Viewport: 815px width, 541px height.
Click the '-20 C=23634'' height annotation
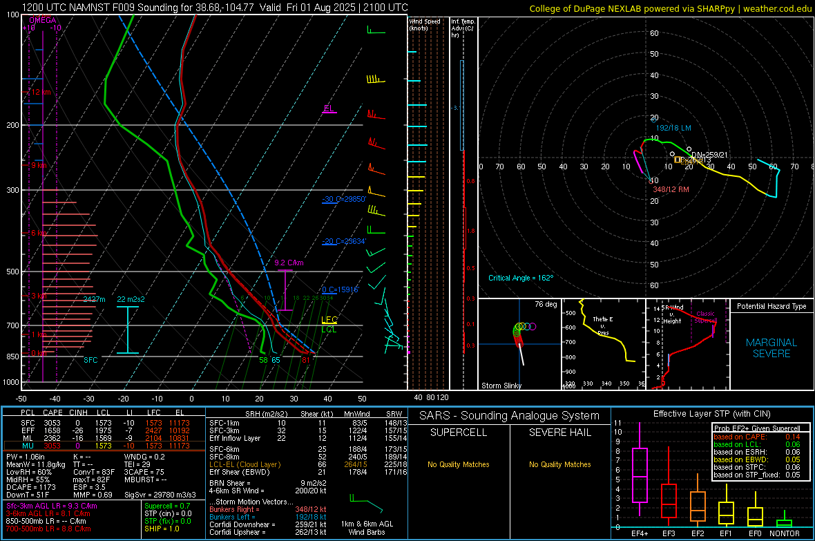(x=344, y=241)
